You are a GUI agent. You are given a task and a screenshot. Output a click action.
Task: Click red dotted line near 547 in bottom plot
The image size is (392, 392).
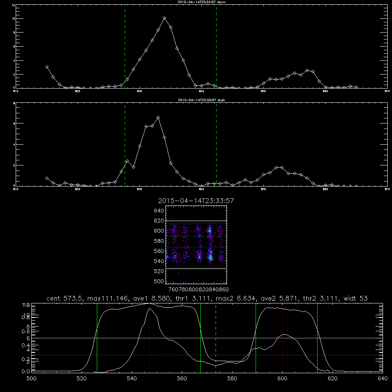point(149,338)
